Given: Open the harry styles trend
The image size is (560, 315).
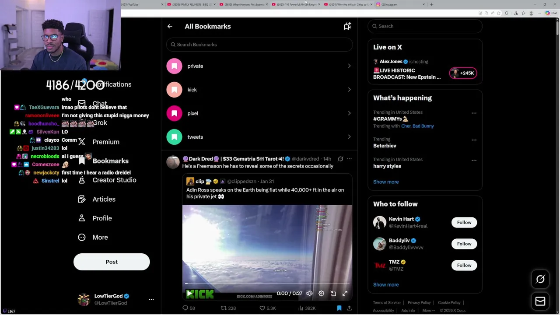Looking at the screenshot, I should click(387, 166).
